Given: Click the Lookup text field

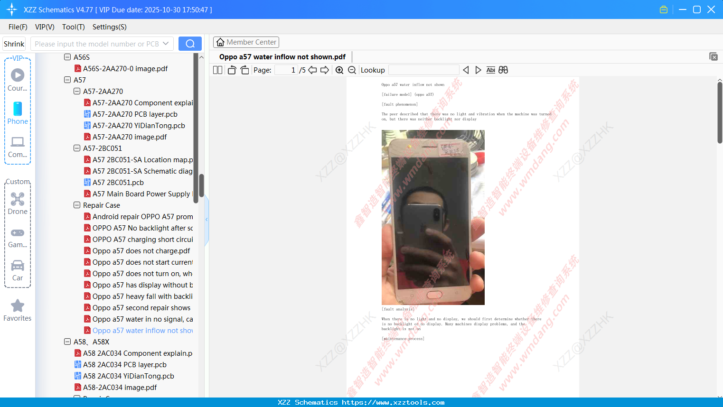Looking at the screenshot, I should click(424, 70).
